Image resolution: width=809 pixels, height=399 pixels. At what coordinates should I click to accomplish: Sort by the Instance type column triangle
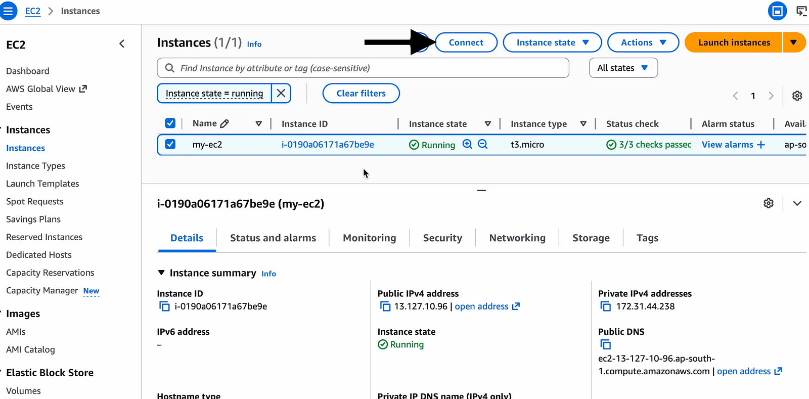coord(583,124)
